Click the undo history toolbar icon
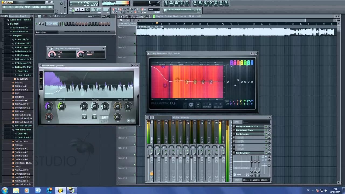 (195, 3)
